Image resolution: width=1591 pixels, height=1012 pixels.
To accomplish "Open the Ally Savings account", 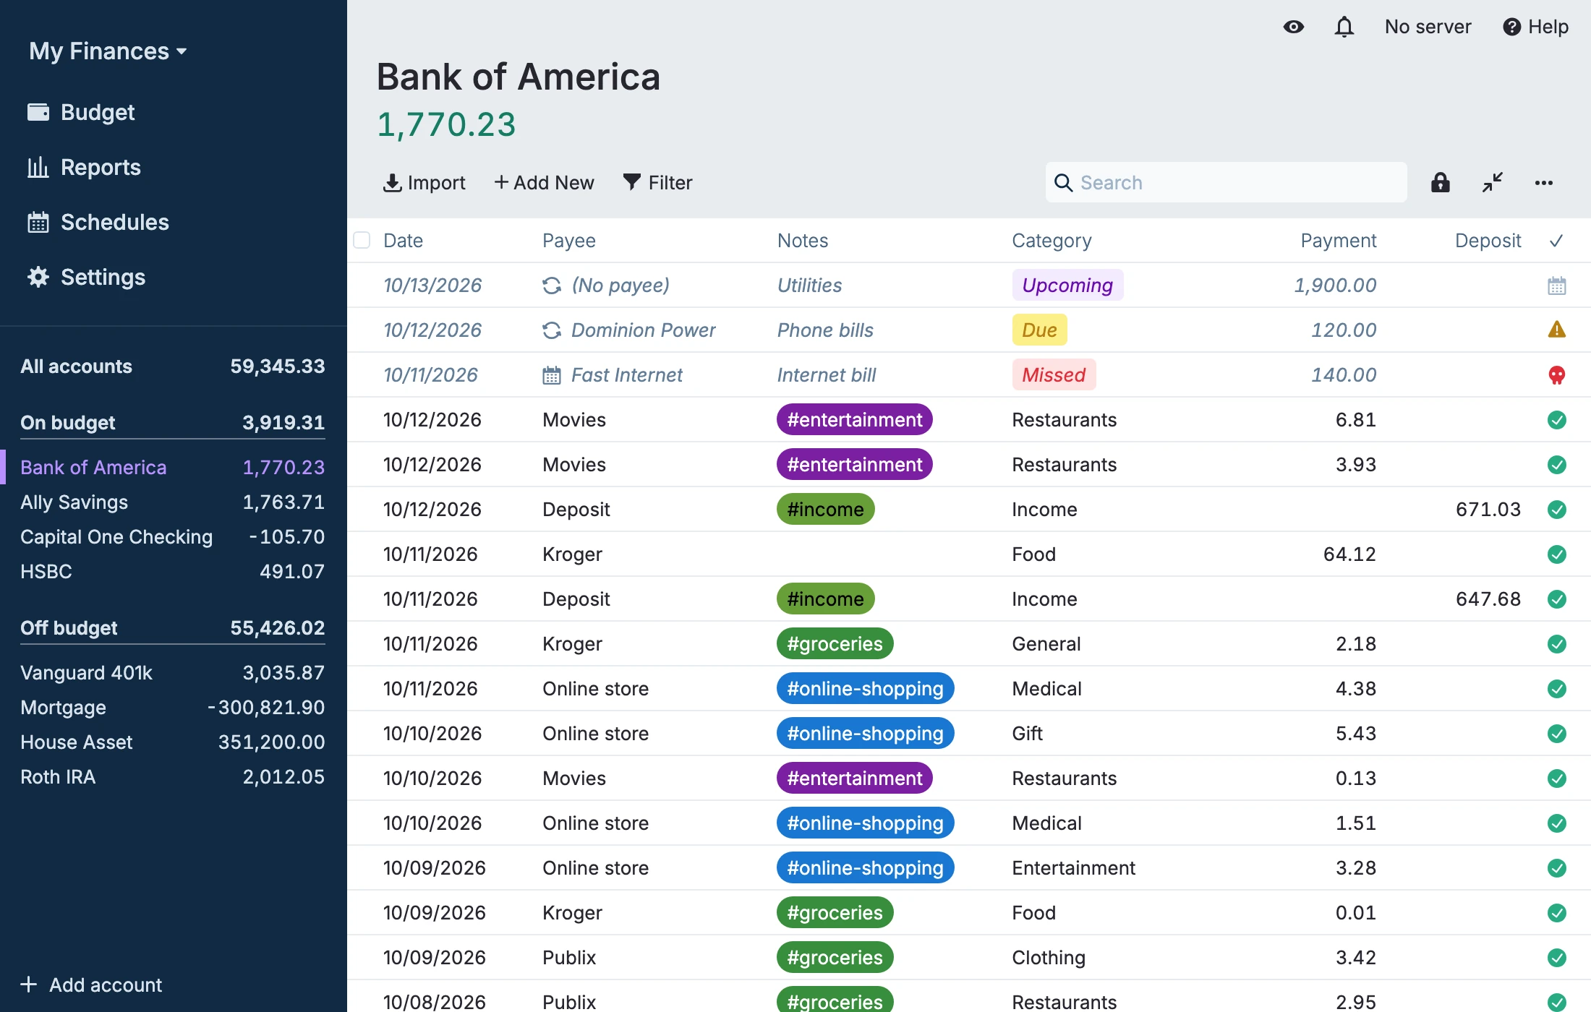I will click(x=172, y=502).
